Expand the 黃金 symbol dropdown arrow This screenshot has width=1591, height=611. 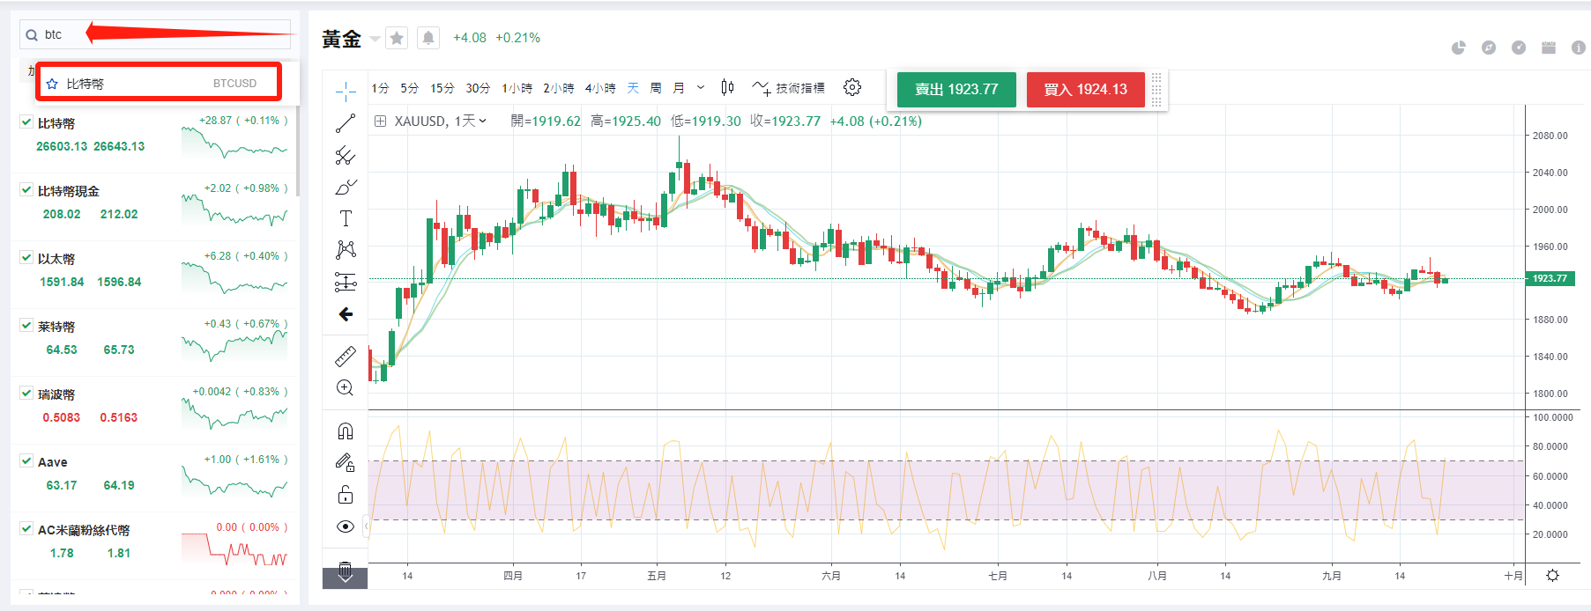click(x=375, y=39)
